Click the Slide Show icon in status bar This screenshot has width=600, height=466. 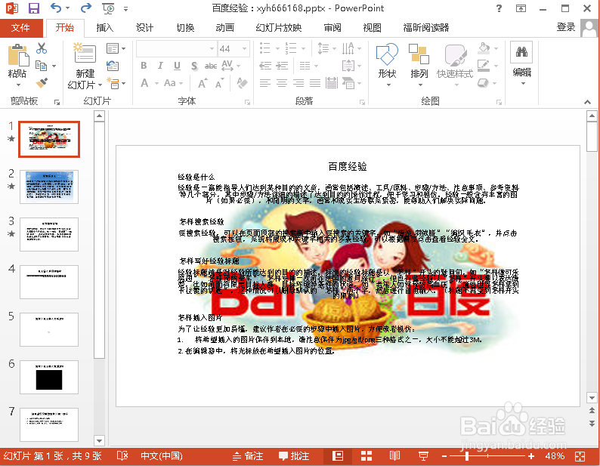coord(423,456)
